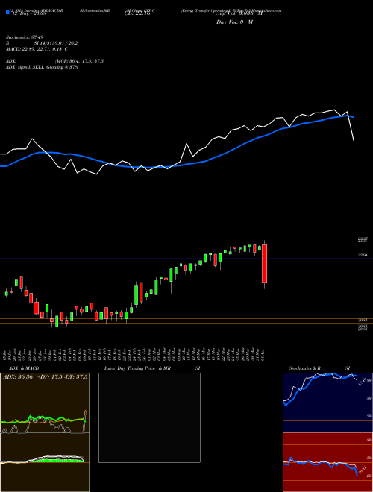Click the 'ADX & MACD' panel title
This screenshot has height=492, width=373.
coord(24,368)
